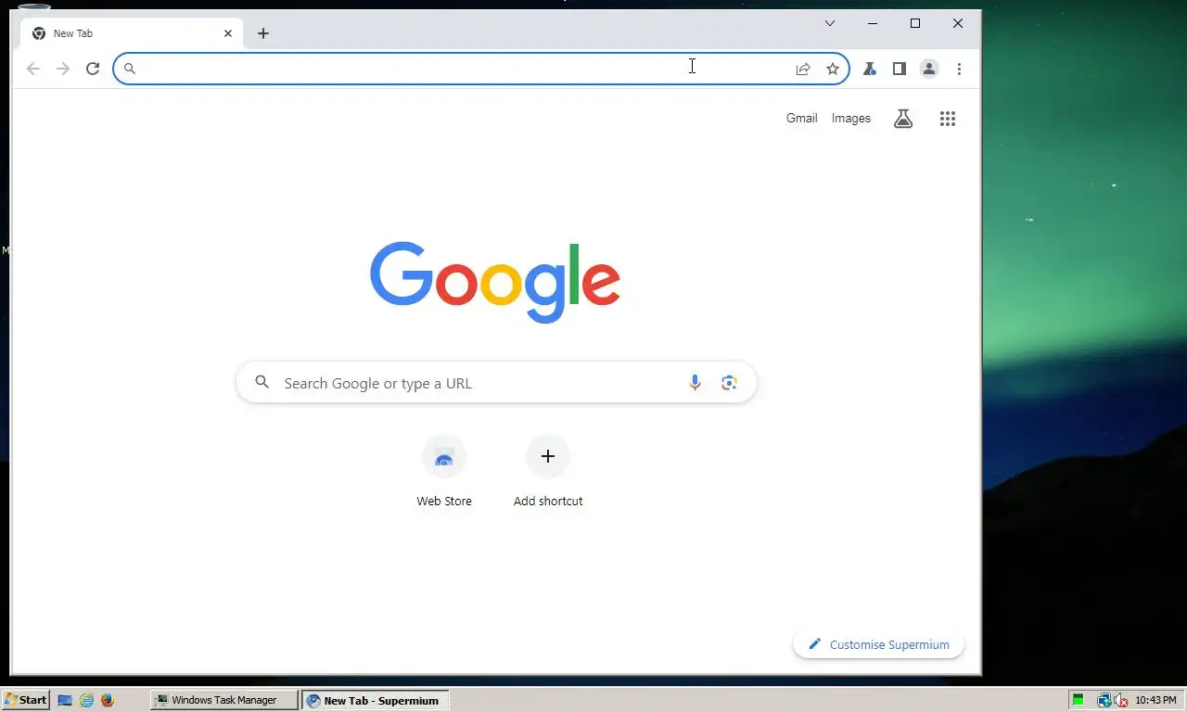Toggle the side panel icon
This screenshot has height=712, width=1187.
[900, 69]
